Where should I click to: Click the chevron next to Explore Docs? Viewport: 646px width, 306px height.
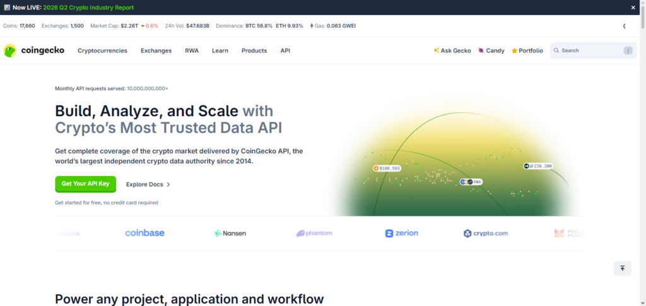click(x=168, y=184)
